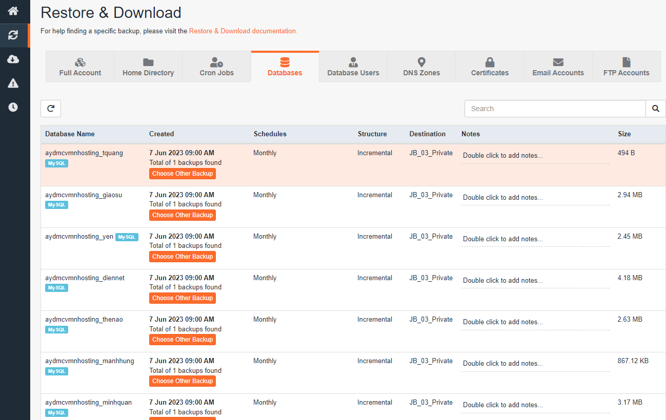Open the restore sync icon in sidebar
This screenshot has height=420, width=666.
(x=13, y=35)
